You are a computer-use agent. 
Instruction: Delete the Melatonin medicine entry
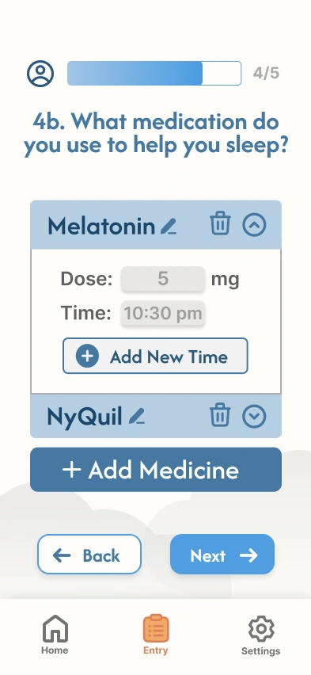(220, 223)
